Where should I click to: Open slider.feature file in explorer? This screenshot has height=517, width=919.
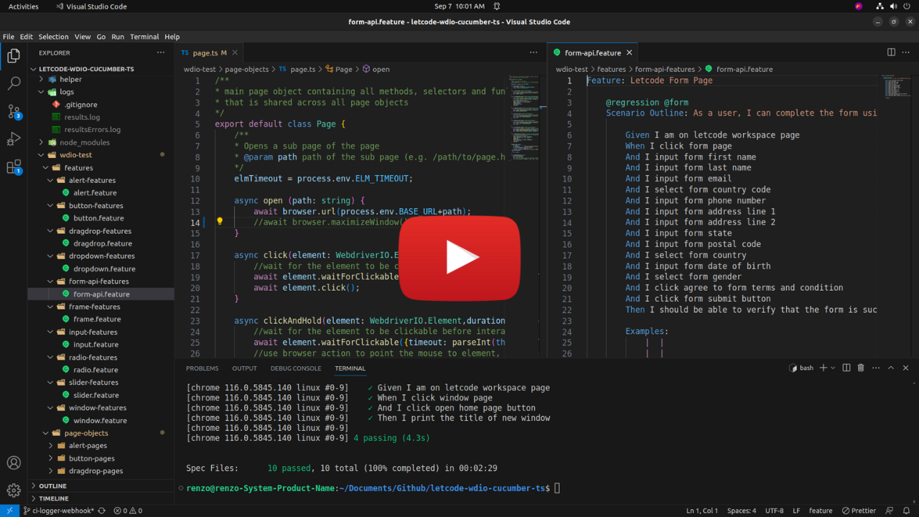click(x=95, y=395)
